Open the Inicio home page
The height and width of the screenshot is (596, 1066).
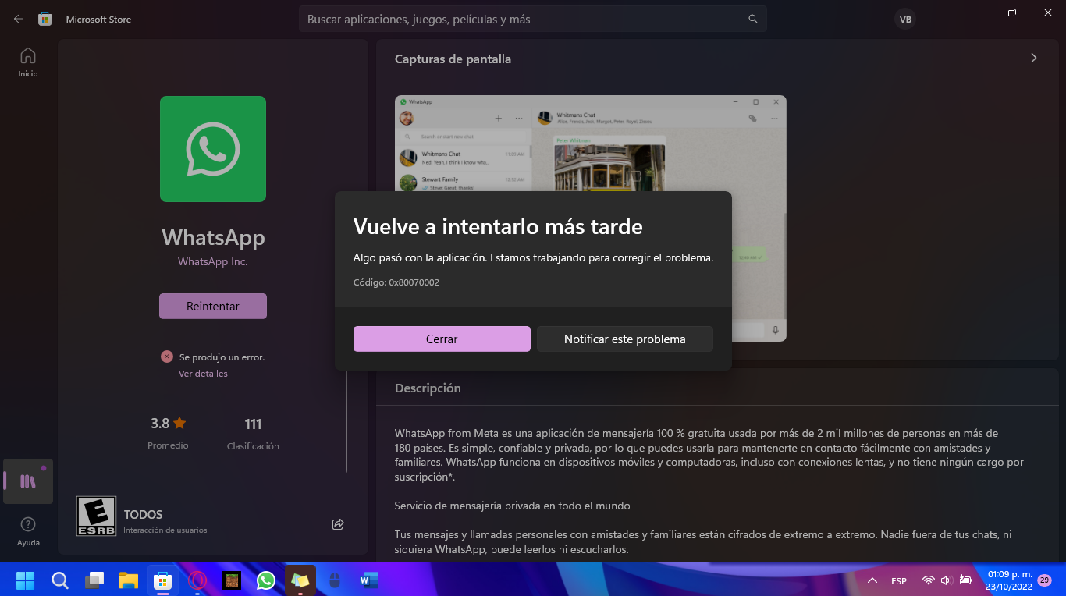[x=28, y=62]
